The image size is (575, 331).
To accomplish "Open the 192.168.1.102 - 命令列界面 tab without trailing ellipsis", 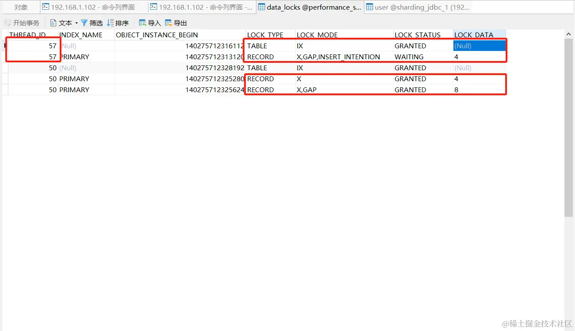I will click(93, 7).
